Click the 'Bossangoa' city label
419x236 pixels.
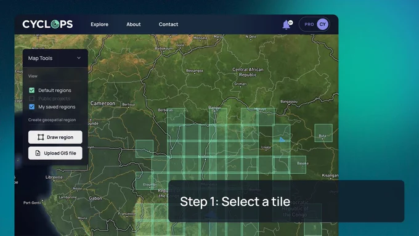pyautogui.click(x=195, y=71)
